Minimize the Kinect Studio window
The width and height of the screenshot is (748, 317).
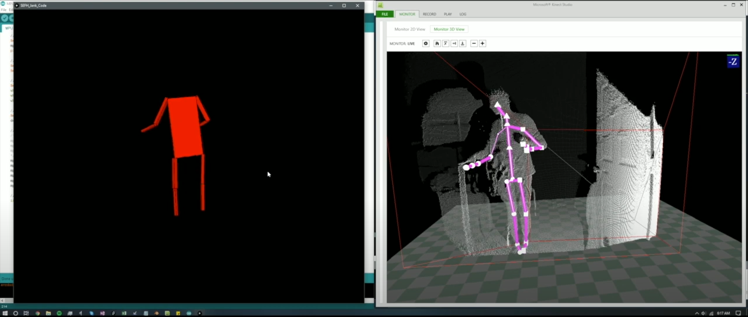[725, 5]
